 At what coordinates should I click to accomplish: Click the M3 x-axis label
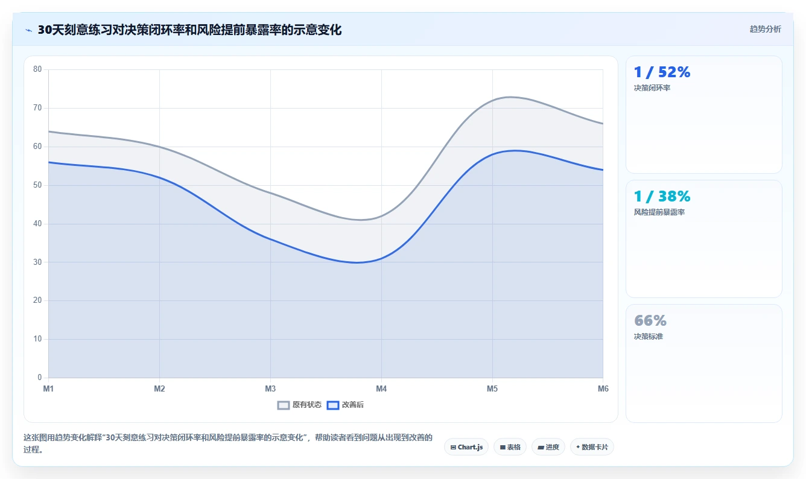(x=270, y=389)
